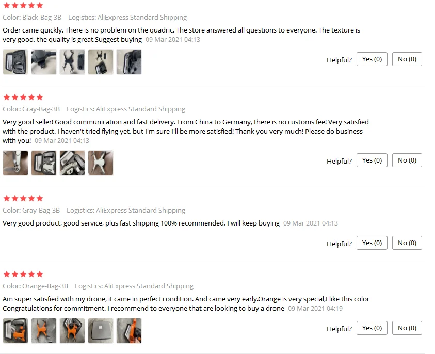This screenshot has width=435, height=354.
Task: Open fifth photo in Black-Bag-3B review
Action: tap(129, 62)
